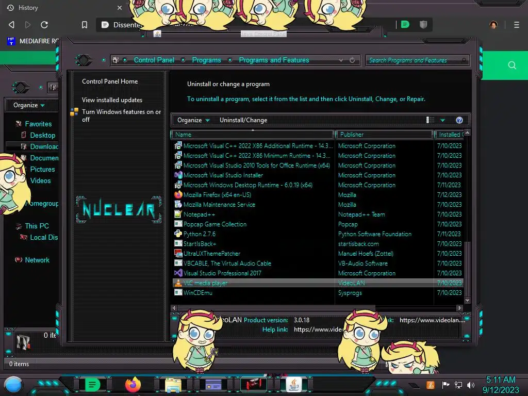Click the Start orb button
Screen dimensions: 528x396
point(13,385)
